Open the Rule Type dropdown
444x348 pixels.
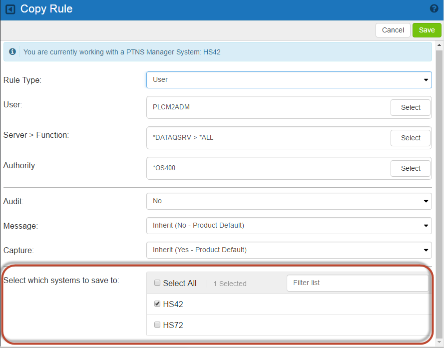289,80
